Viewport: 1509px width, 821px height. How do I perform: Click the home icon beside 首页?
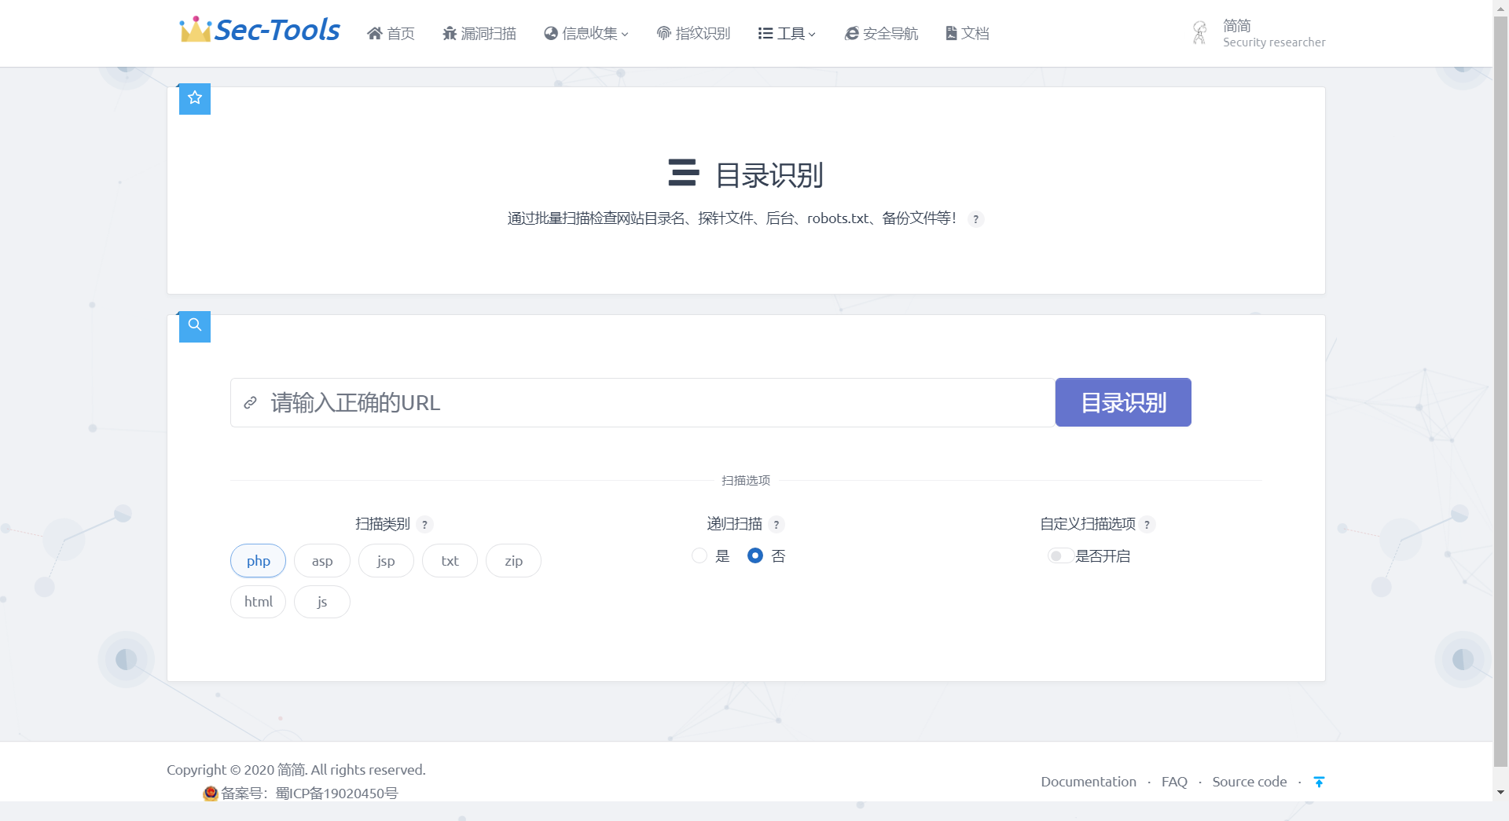point(374,33)
